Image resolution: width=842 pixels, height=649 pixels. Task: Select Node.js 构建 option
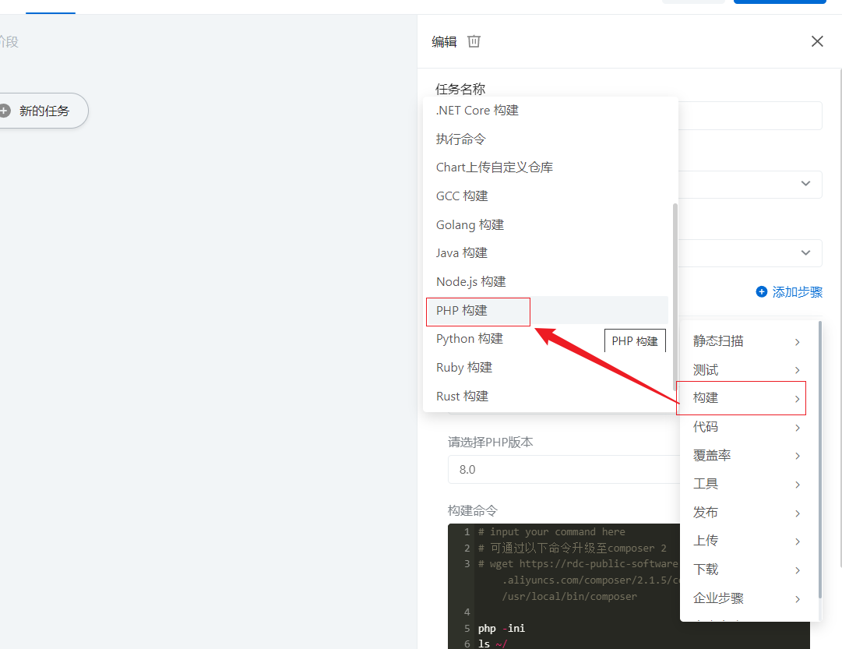point(547,281)
